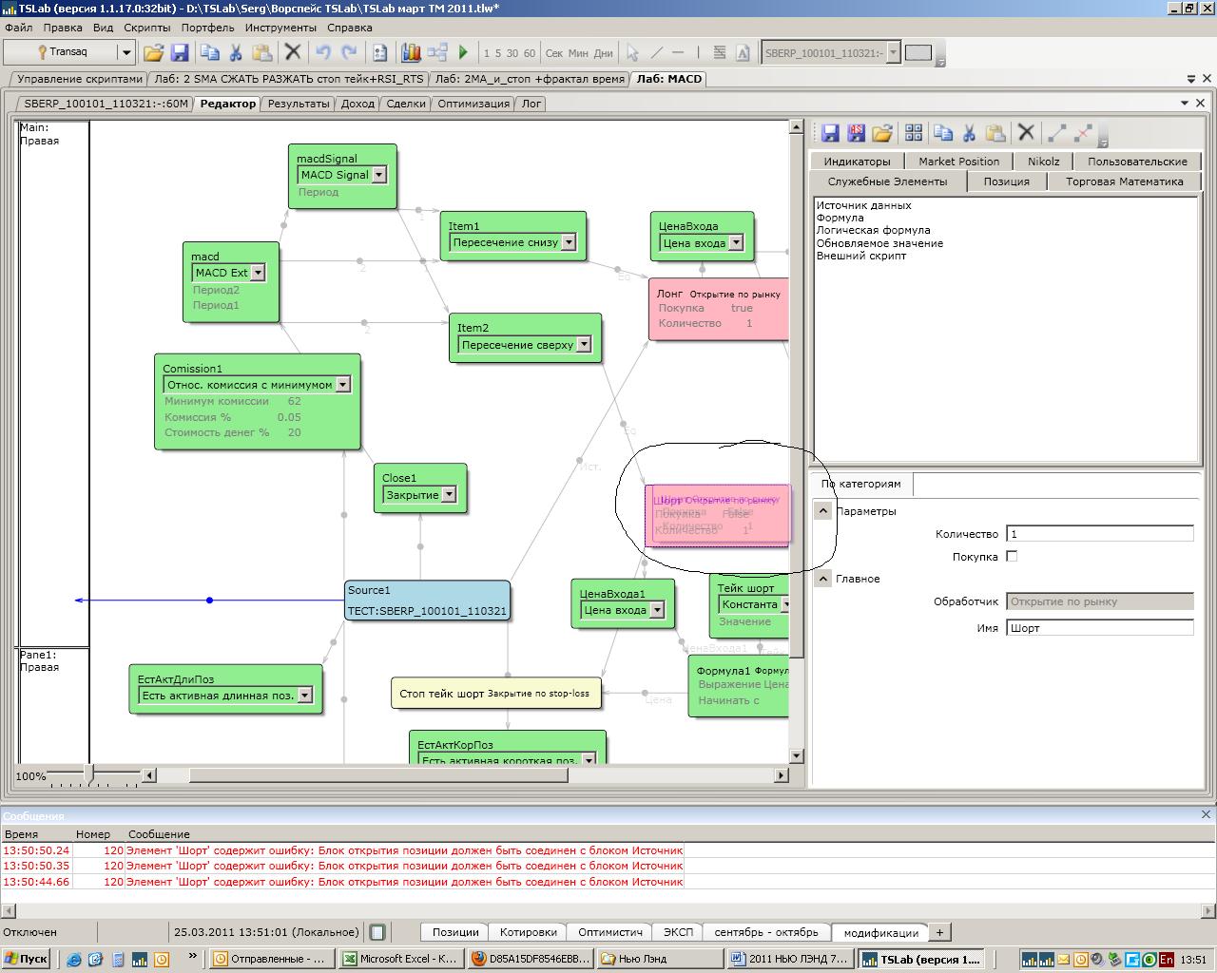Click the four-squares grid icon in editor toolbar
This screenshot has height=973, width=1217.
pos(914,133)
